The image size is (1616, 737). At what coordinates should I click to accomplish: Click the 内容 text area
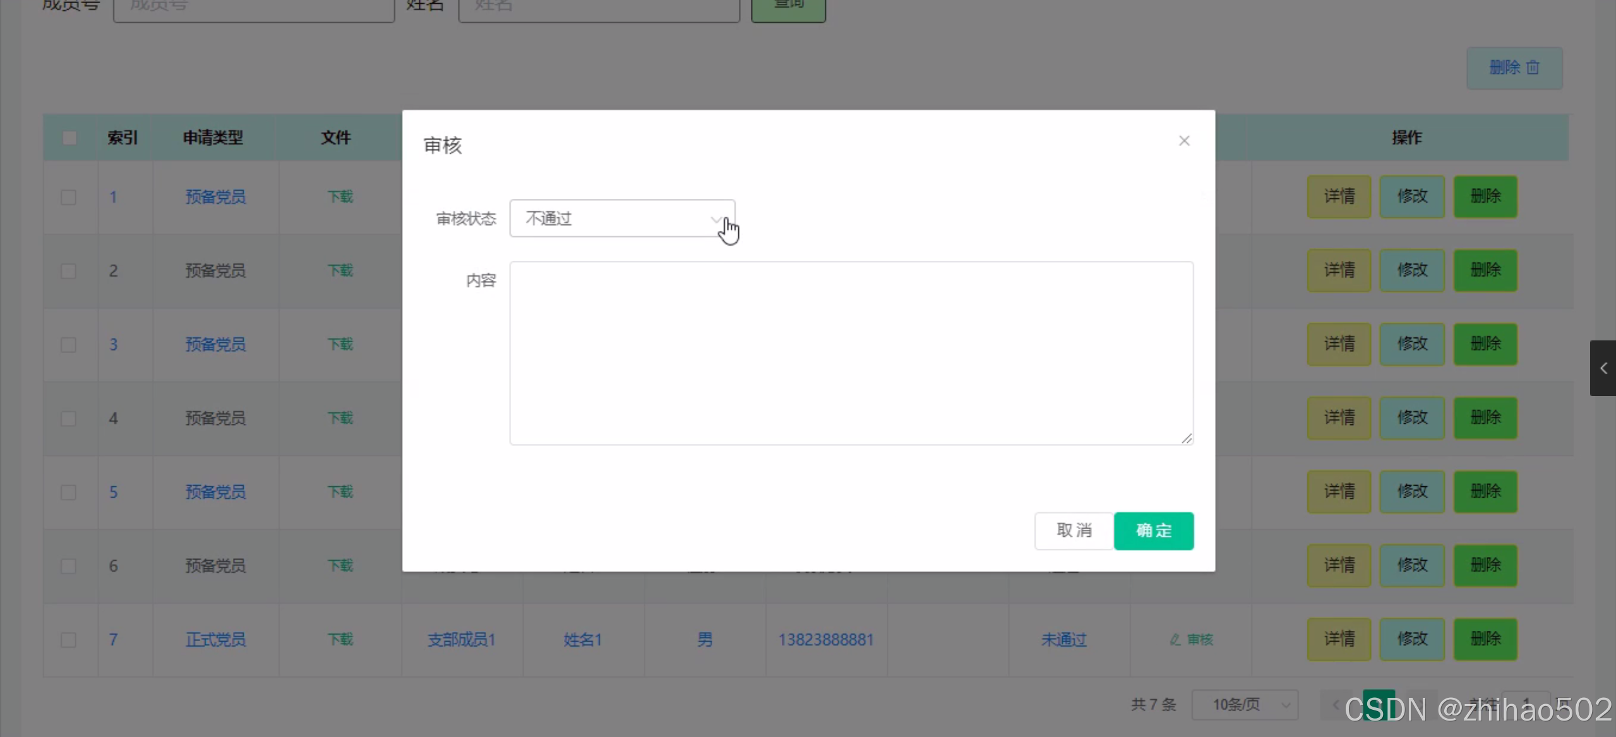(851, 353)
